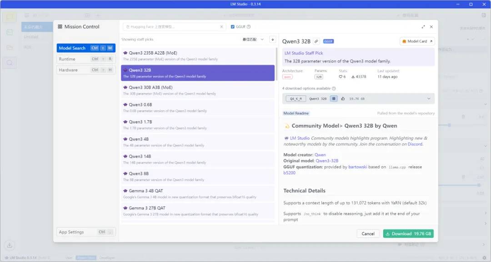
Task: Click the Qwen3 0.6B staff pick icon
Action: click(125, 105)
